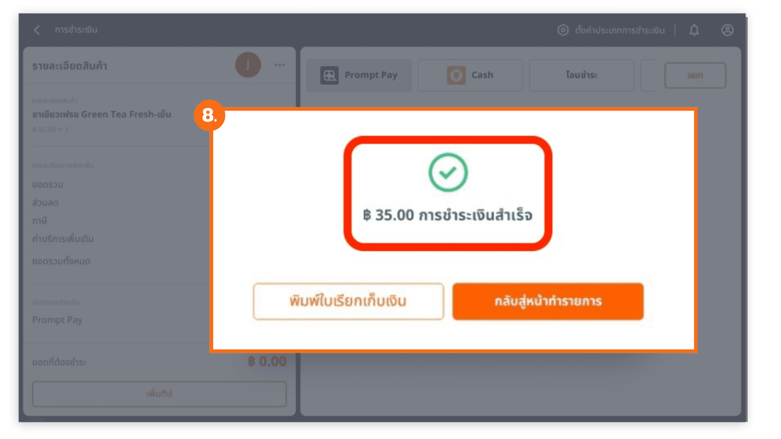Open the notifications bell
The width and height of the screenshot is (781, 439).
click(x=694, y=30)
